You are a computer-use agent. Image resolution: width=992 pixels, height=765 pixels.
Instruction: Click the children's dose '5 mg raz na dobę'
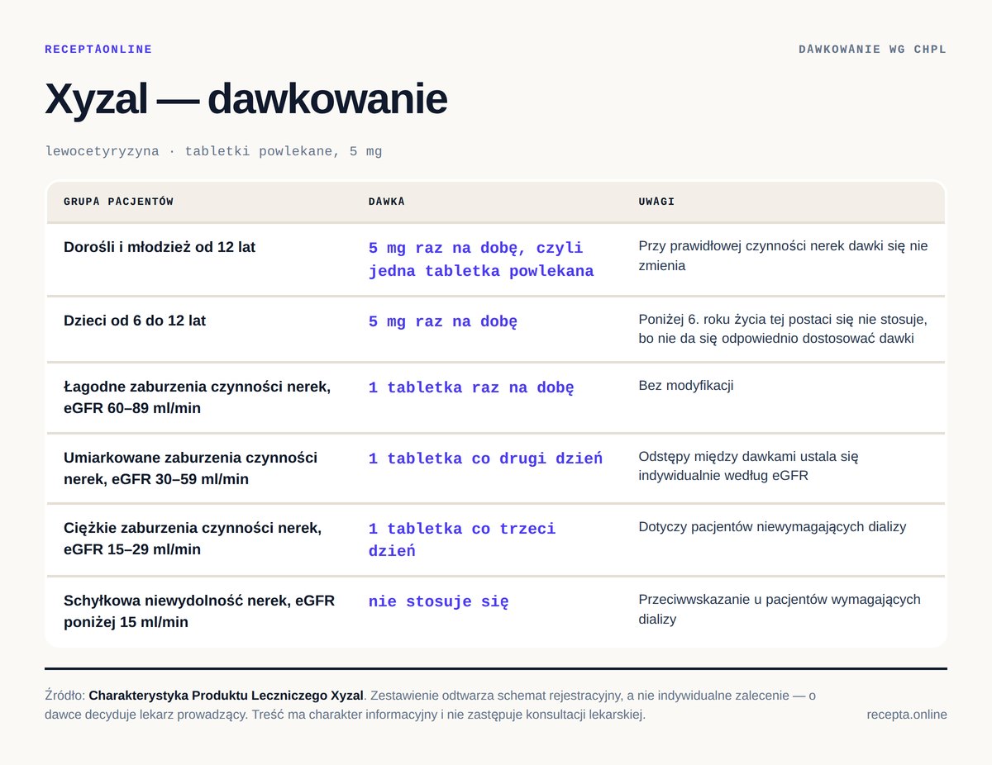pos(443,322)
